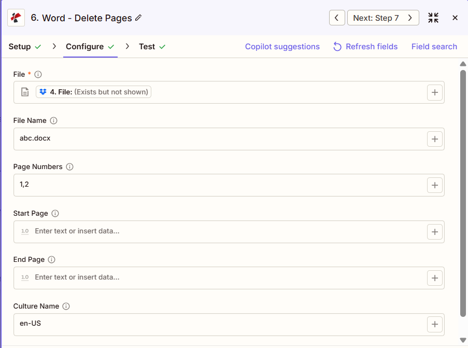Click the number-type icon in Start Page
The image size is (468, 348).
(x=25, y=231)
